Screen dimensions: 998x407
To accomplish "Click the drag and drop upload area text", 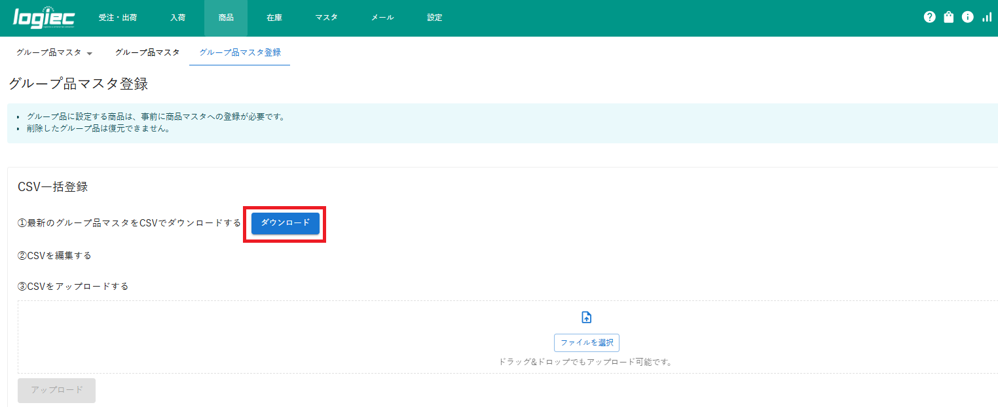I will click(585, 362).
